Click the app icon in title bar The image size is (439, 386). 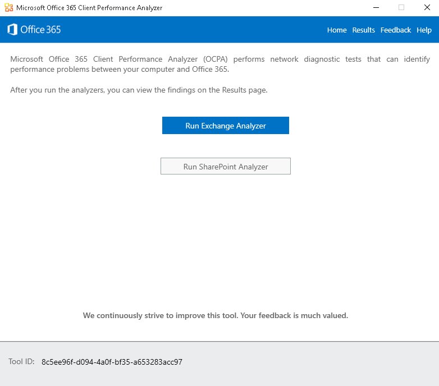click(x=8, y=7)
